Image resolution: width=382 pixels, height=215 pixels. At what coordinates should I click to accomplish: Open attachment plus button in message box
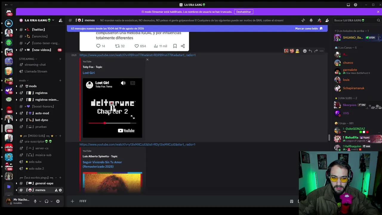(x=72, y=201)
